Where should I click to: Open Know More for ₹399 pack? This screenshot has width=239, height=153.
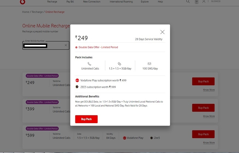tap(209, 116)
